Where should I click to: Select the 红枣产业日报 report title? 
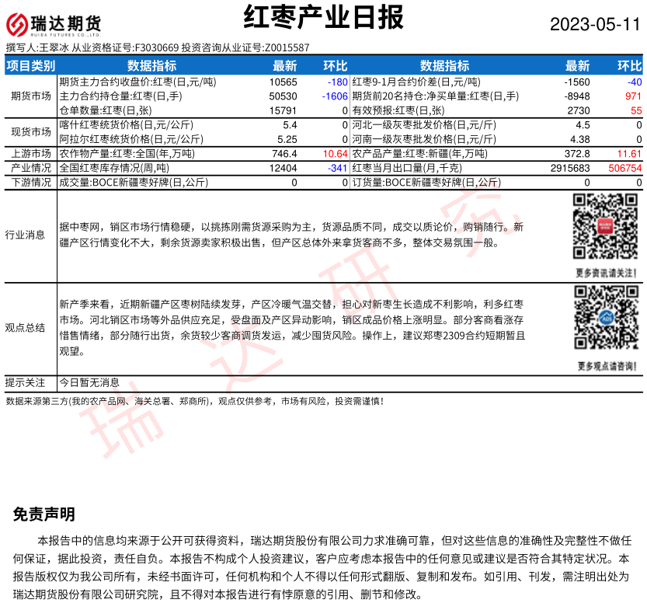[x=323, y=17]
